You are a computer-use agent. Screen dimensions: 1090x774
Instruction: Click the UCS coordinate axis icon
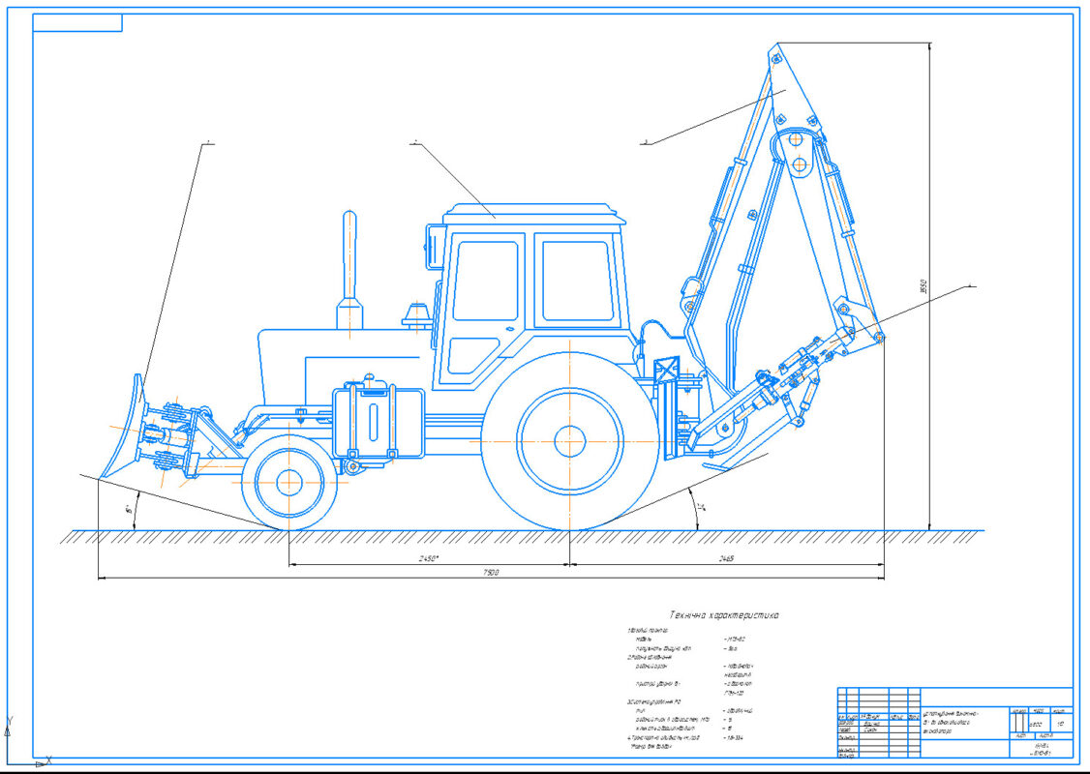[x=14, y=745]
